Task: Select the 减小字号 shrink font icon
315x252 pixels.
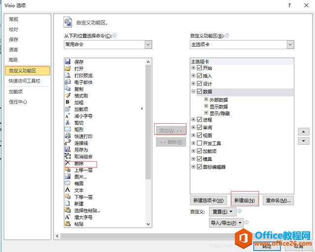Action: [x=68, y=115]
